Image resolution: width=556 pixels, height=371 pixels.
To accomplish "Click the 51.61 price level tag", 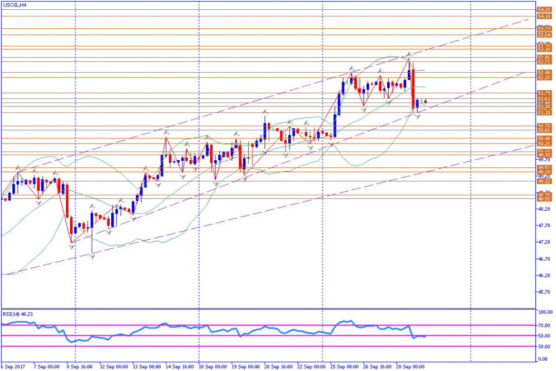I will click(544, 99).
